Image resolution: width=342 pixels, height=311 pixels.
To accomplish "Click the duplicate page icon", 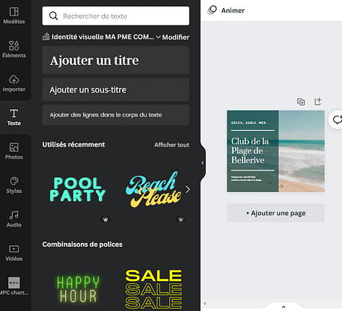I will click(301, 102).
